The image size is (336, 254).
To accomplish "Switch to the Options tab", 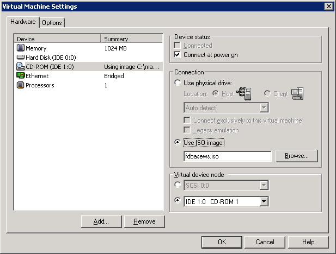I will pyautogui.click(x=52, y=23).
